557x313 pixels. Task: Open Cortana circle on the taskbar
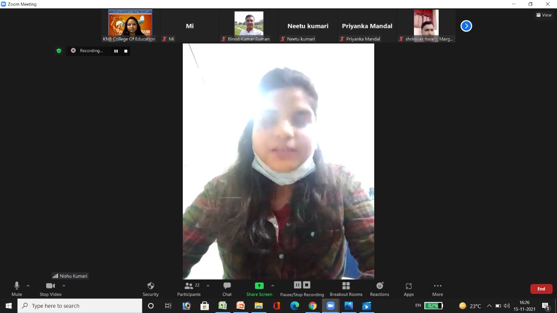pos(151,306)
